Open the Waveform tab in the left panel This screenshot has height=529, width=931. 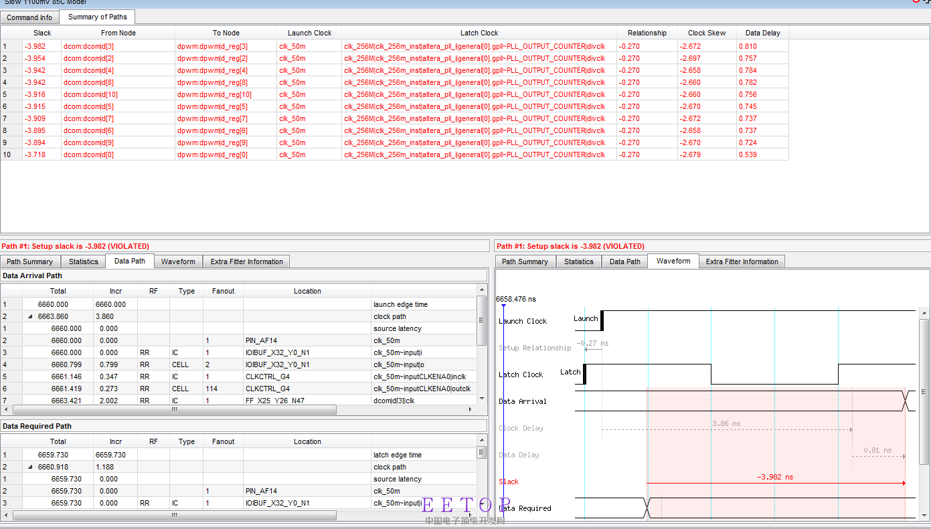point(178,261)
